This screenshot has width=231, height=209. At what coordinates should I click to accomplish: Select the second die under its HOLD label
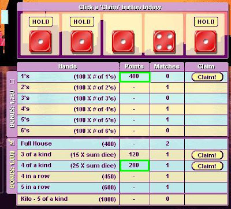(x=82, y=42)
